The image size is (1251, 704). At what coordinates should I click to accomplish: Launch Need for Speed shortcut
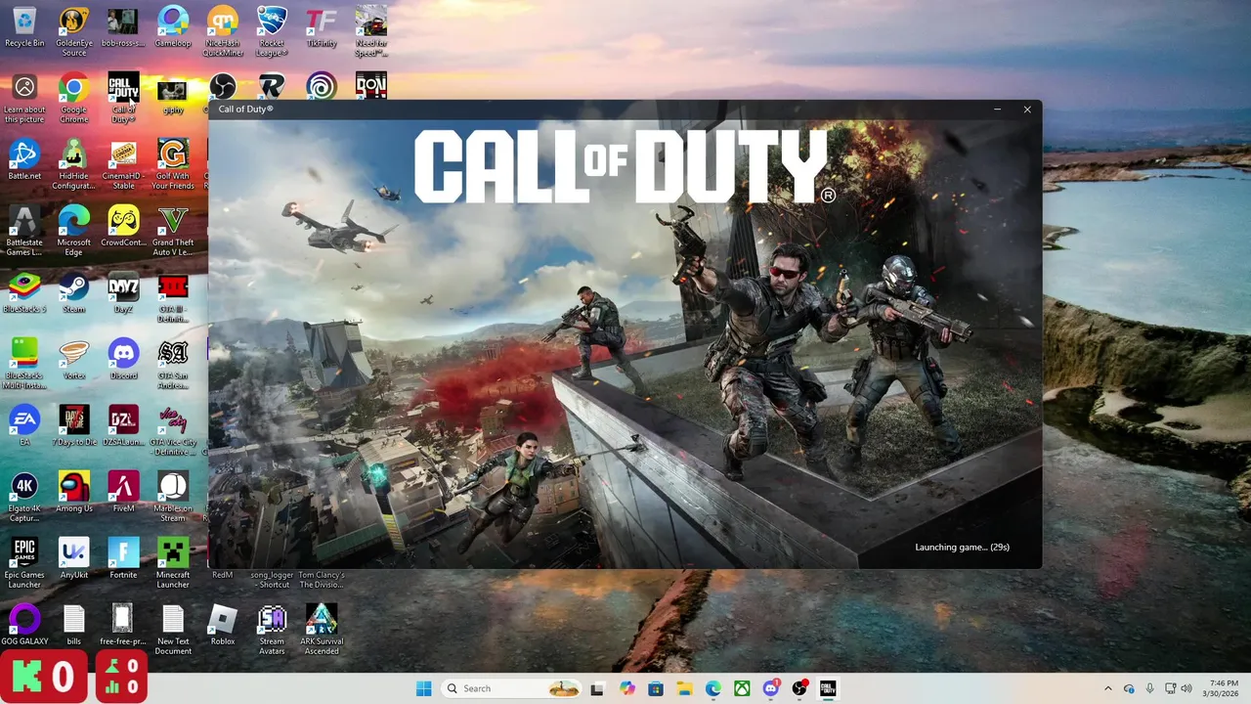click(371, 31)
